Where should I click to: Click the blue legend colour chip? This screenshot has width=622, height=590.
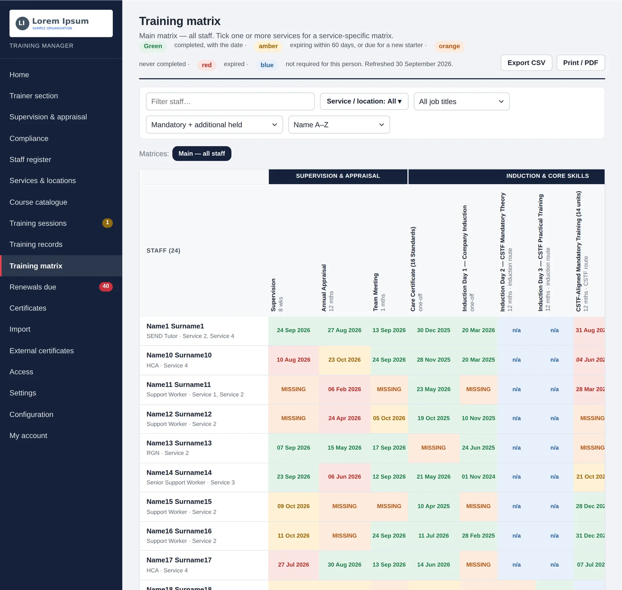pos(267,65)
